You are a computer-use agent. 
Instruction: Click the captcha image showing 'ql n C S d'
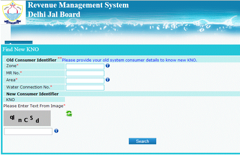click(27, 118)
